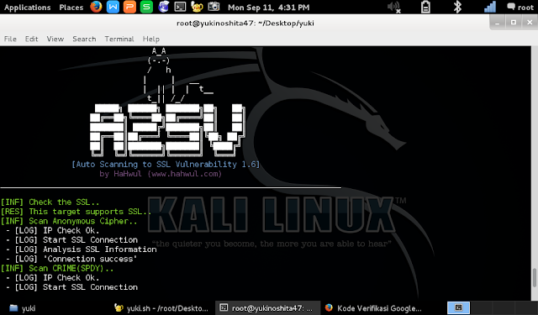Open the terminal Help menu
This screenshot has height=315, width=538.
pos(151,39)
